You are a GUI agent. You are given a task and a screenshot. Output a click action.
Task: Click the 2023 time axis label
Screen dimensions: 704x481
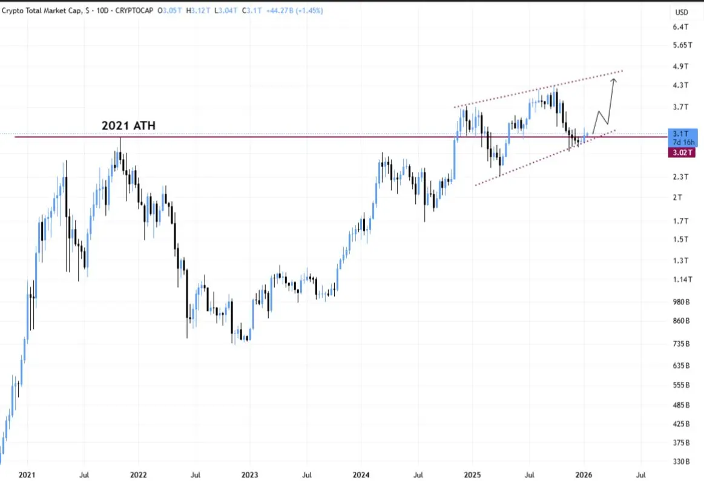point(249,475)
